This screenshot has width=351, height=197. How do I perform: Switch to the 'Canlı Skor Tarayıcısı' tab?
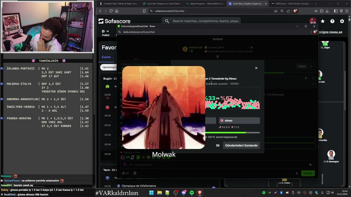[162, 4]
